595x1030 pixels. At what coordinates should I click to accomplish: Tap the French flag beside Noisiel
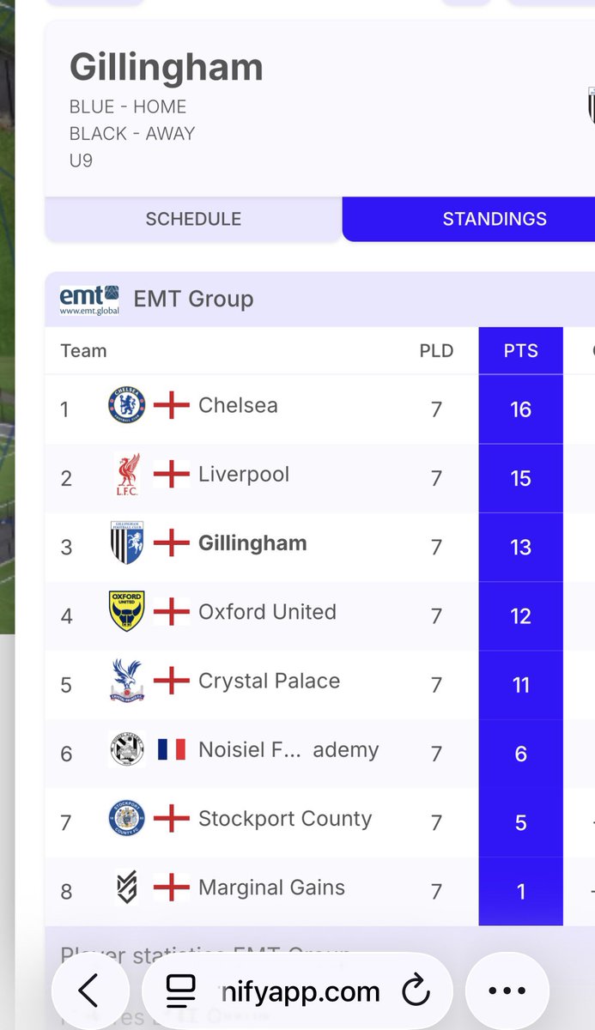(x=171, y=749)
